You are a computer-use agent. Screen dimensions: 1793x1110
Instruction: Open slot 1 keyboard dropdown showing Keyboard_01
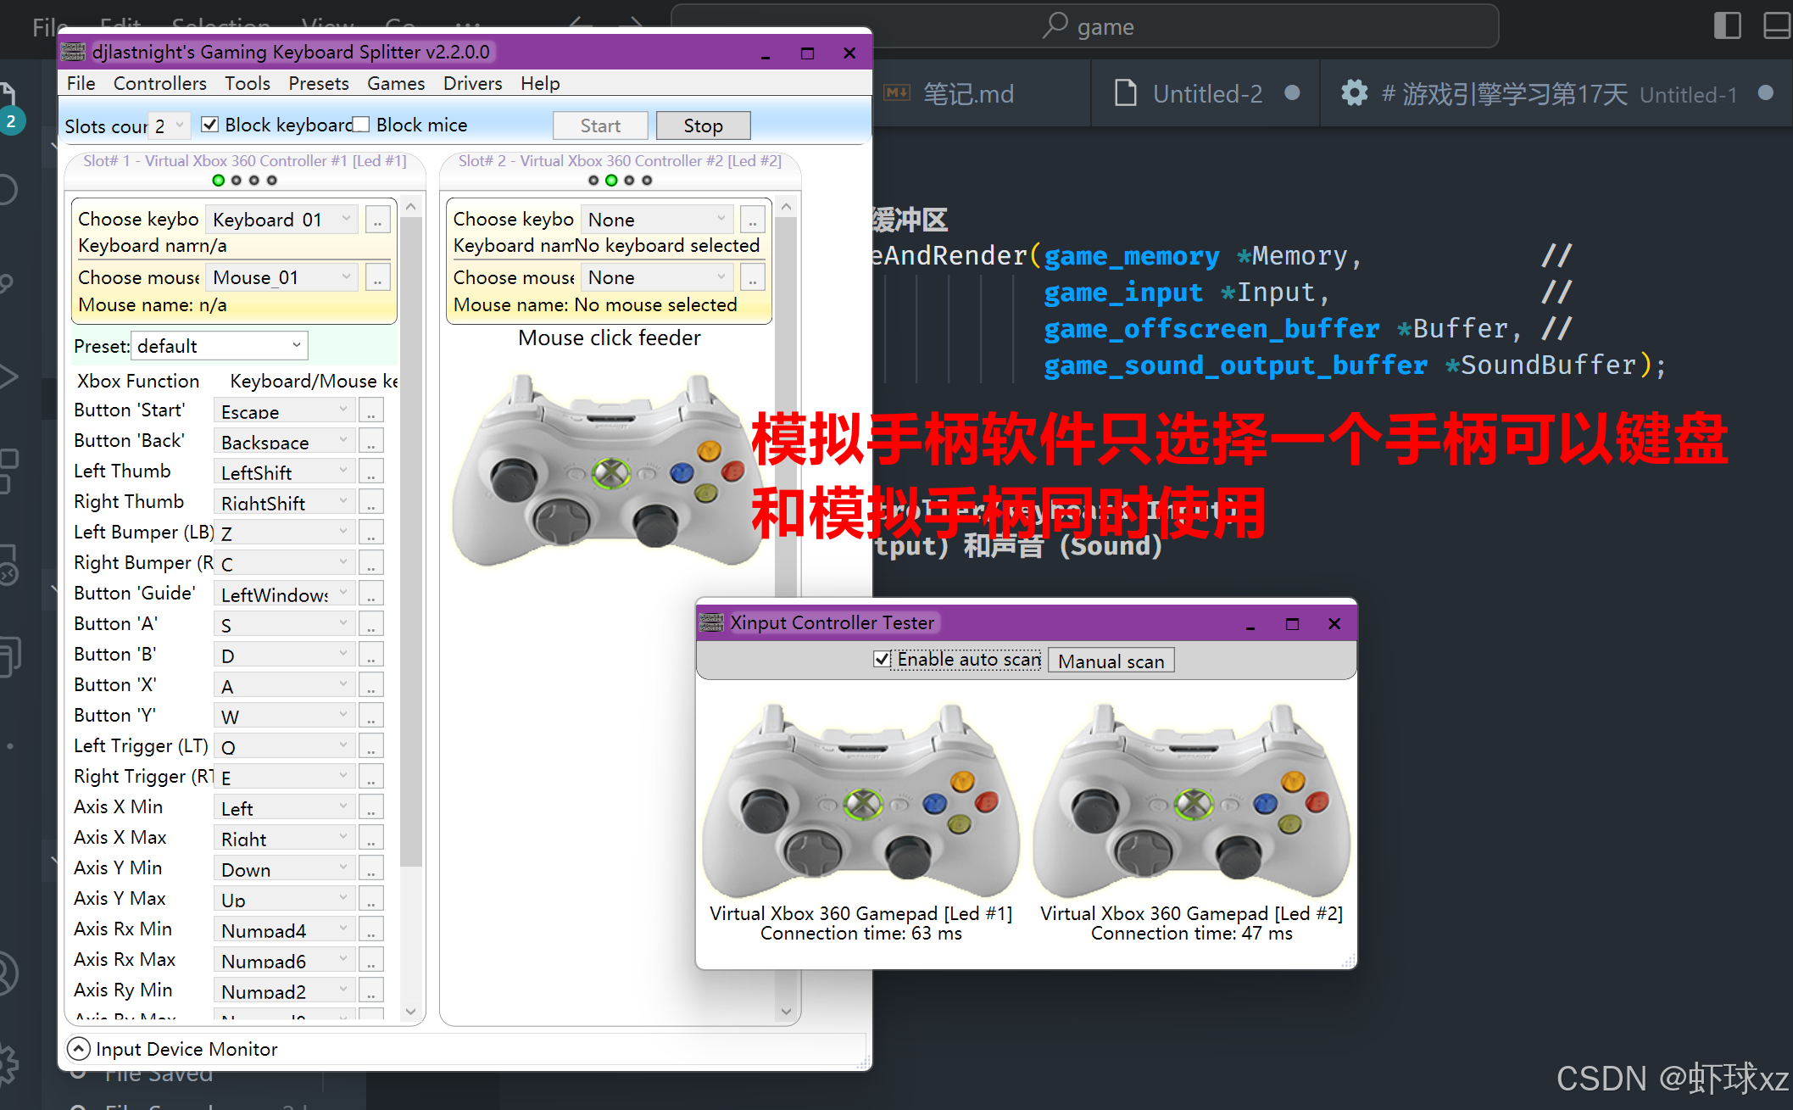click(x=281, y=220)
